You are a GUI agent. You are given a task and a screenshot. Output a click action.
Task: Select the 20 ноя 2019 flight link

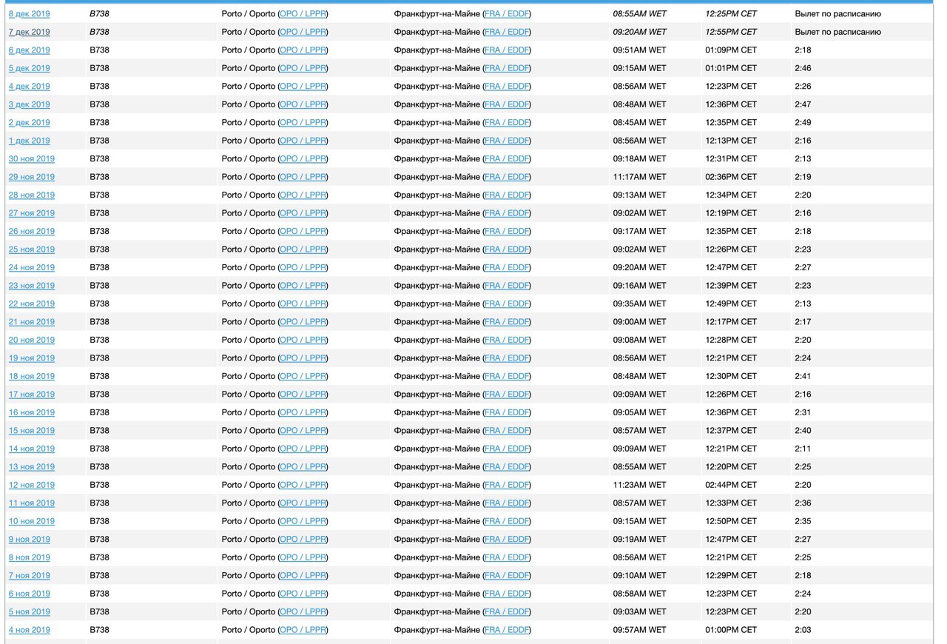click(32, 341)
